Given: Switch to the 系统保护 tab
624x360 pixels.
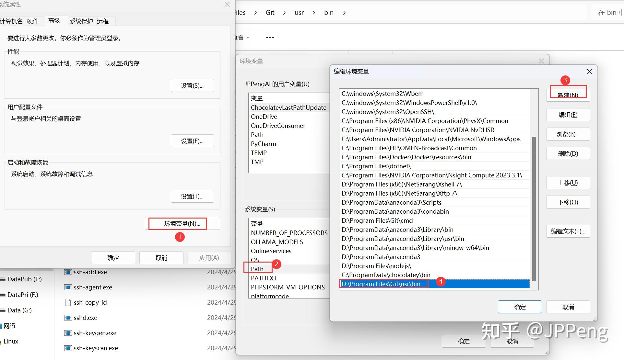Looking at the screenshot, I should (81, 21).
